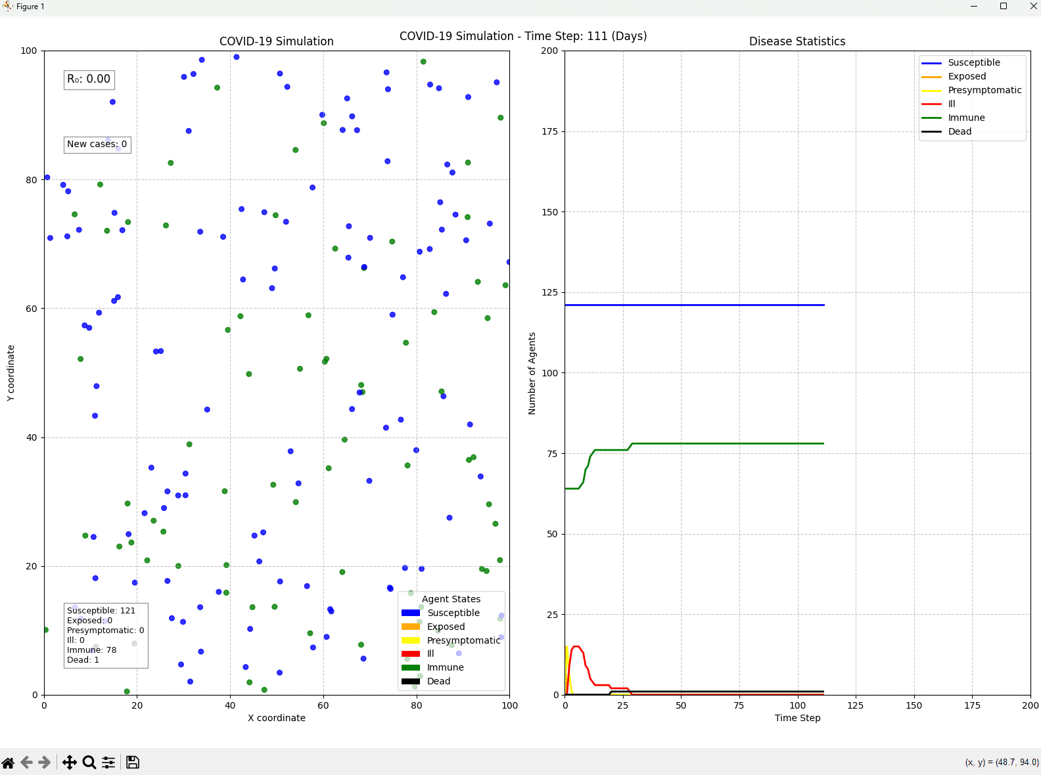Screen dimensions: 1041x775
Task: Maximize the Figure 1 window
Action: [x=1004, y=7]
